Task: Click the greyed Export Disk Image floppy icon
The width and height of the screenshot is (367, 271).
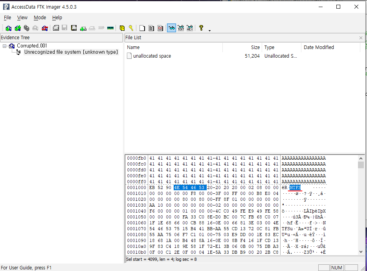Action: click(x=64, y=28)
